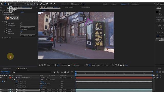Click the Create AE Masks button
This screenshot has width=164, height=92.
(28, 35)
